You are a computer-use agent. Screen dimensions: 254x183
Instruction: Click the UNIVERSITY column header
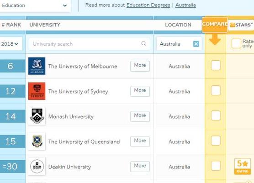point(45,25)
